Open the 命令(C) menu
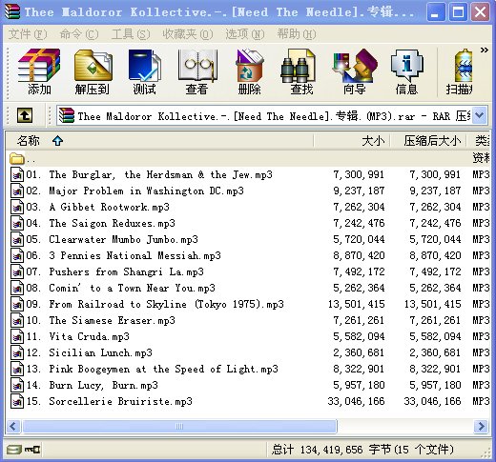 pyautogui.click(x=79, y=34)
